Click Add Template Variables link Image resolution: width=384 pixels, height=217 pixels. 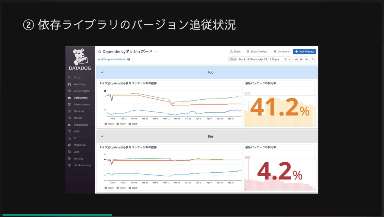[x=112, y=59]
